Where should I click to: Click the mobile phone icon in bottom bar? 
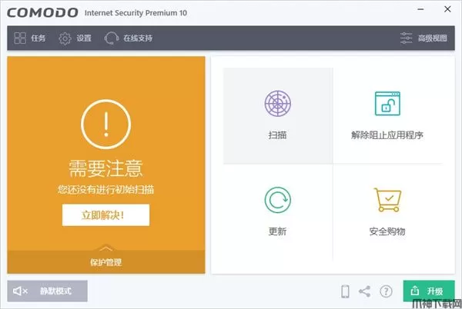click(345, 291)
